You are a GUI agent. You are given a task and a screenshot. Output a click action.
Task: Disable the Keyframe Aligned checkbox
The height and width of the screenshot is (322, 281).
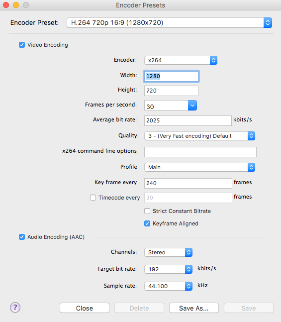147,223
